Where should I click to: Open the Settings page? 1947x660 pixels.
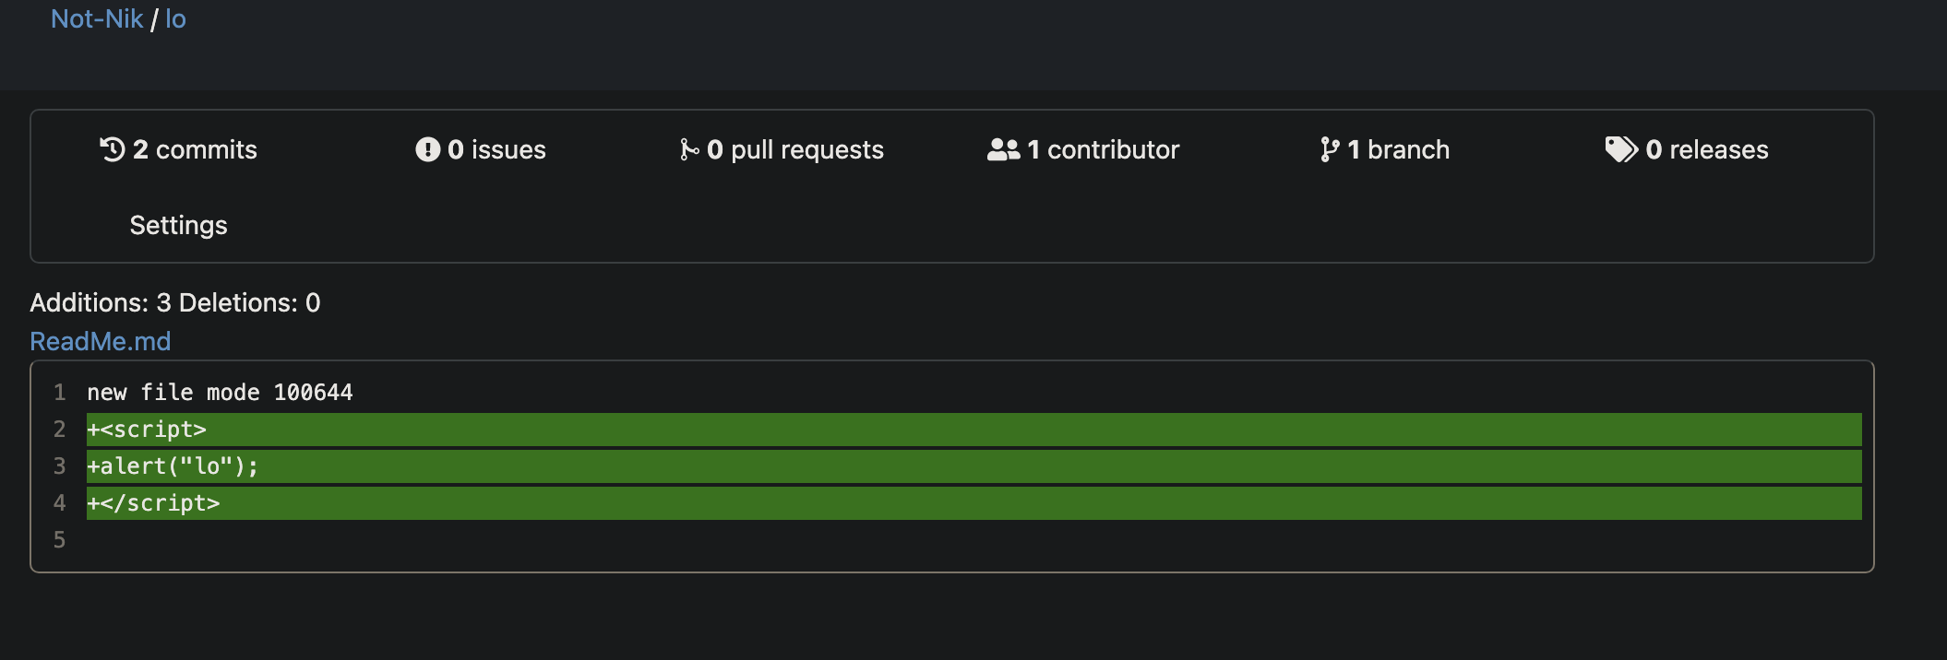point(178,225)
